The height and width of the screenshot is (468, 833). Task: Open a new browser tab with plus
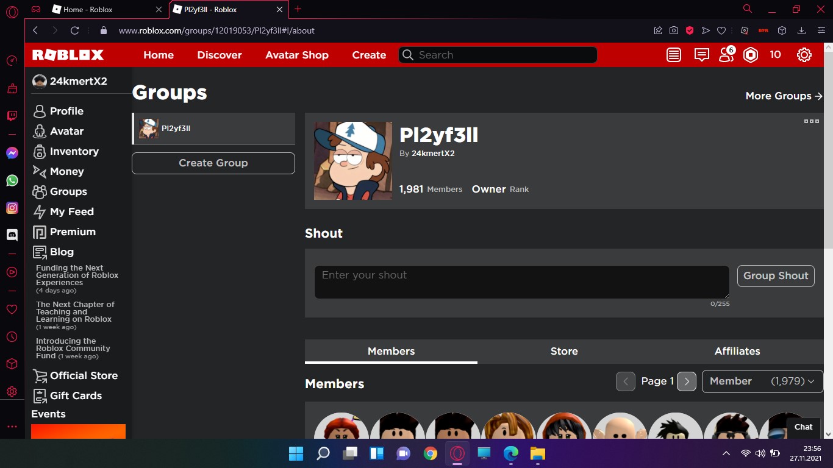point(298,9)
